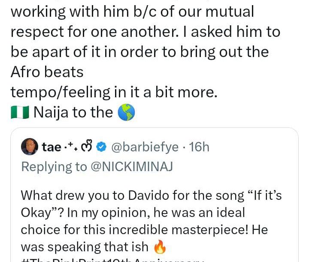Click the display name "tae"

(51, 147)
